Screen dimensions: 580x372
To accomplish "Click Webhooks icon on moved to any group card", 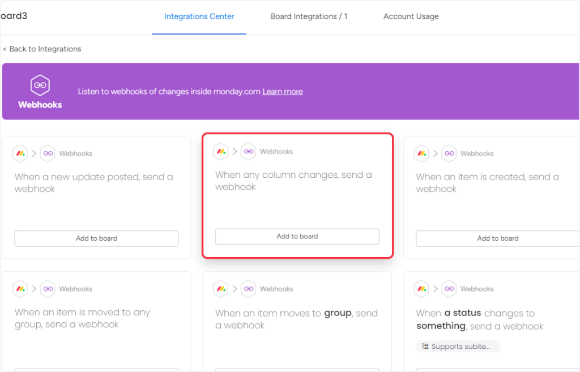I will (48, 289).
